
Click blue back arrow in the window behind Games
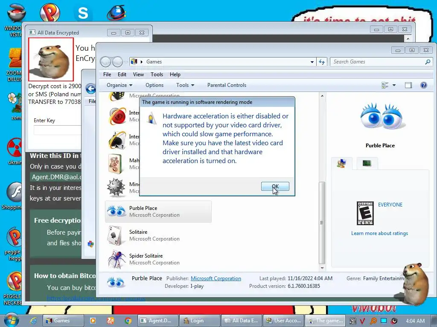pos(90,89)
